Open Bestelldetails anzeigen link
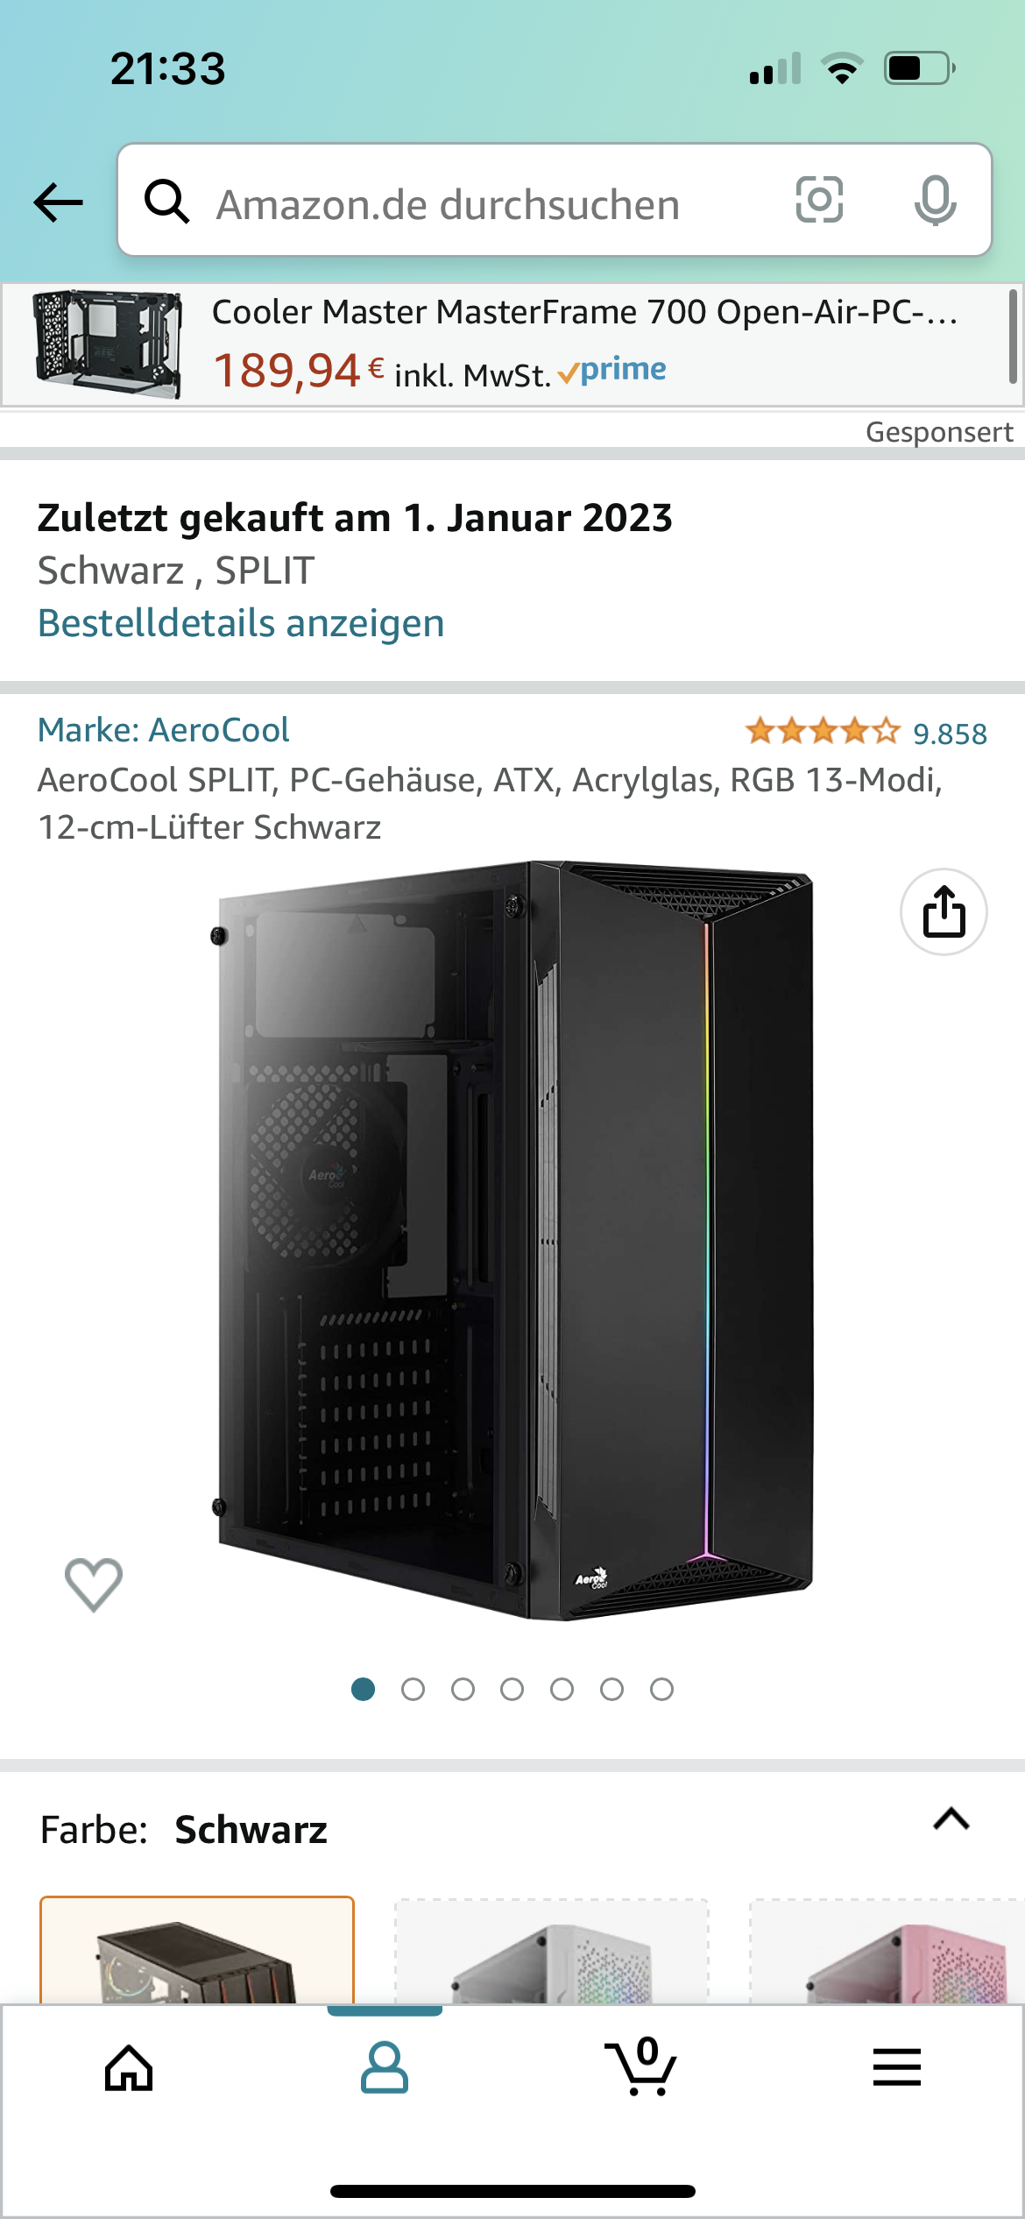The image size is (1025, 2219). [x=241, y=623]
